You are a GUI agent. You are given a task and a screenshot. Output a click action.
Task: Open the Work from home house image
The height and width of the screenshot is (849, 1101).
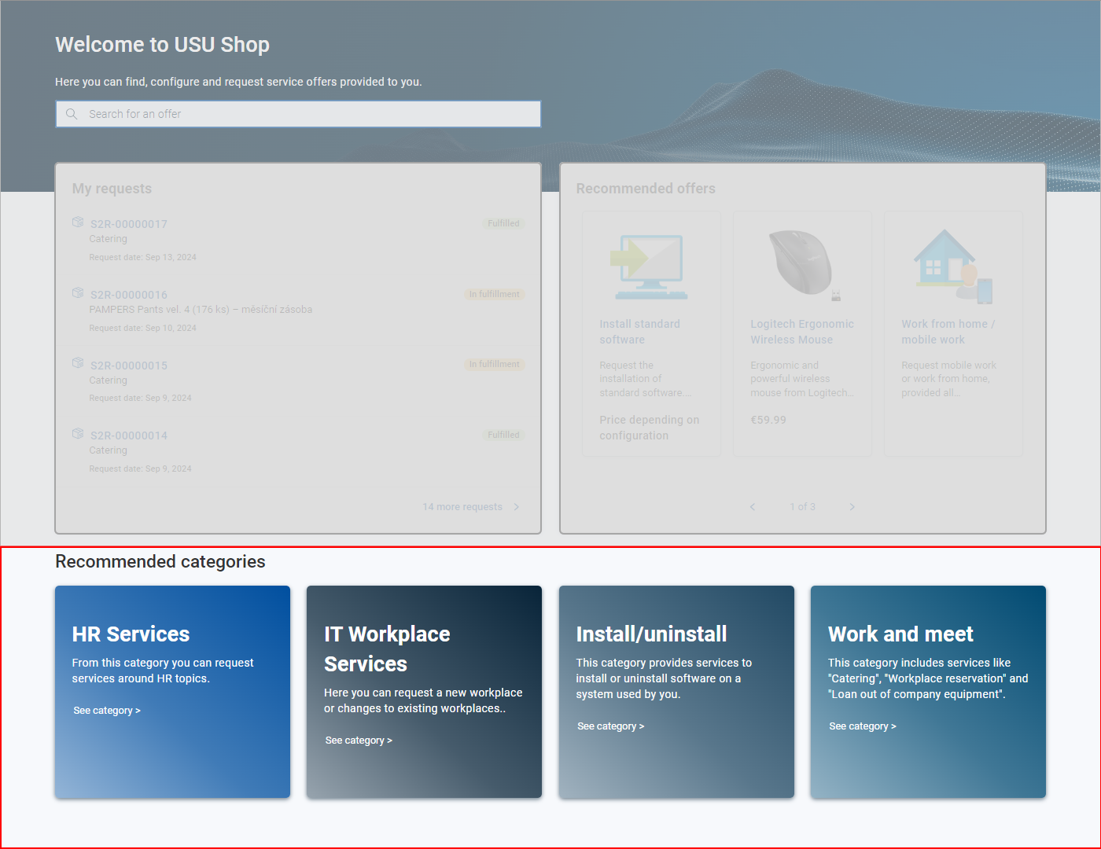point(952,266)
